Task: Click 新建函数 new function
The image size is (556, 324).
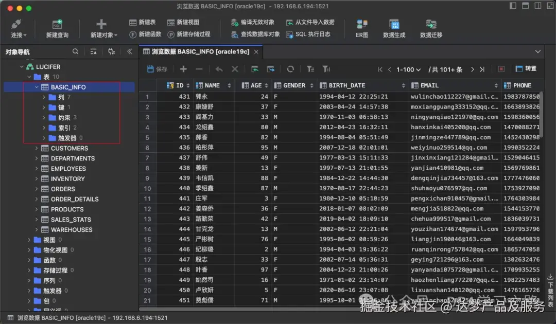Action: click(x=145, y=34)
